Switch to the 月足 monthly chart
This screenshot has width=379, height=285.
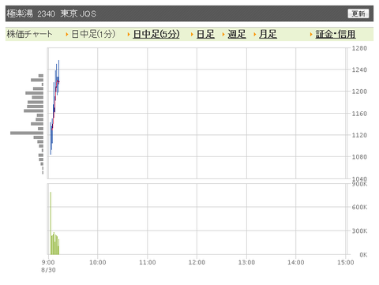(268, 34)
